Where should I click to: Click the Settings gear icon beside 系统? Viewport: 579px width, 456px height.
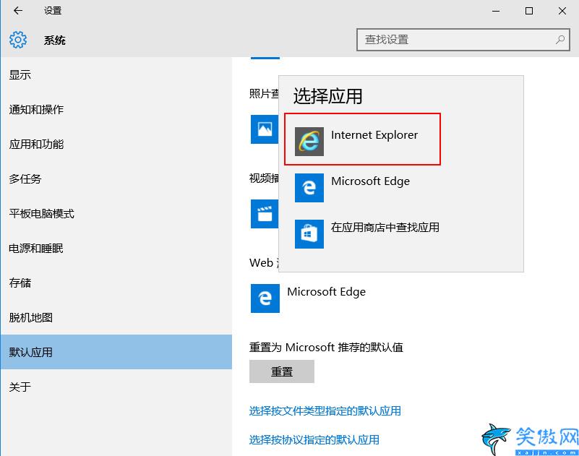pyautogui.click(x=18, y=40)
